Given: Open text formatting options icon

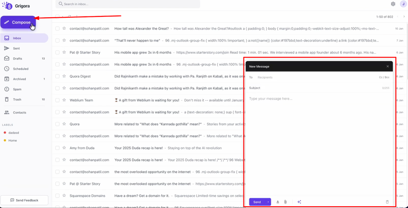Looking at the screenshot, I should click(x=278, y=202).
